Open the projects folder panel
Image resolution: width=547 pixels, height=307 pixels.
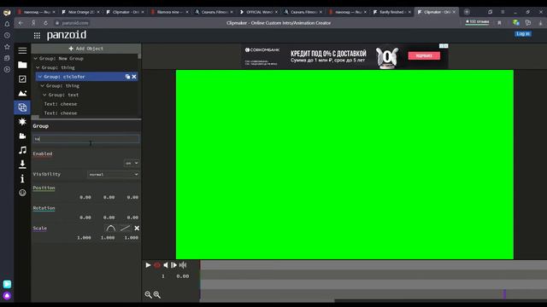tap(22, 65)
